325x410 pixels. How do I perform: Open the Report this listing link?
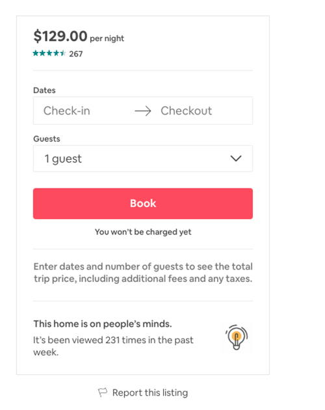click(150, 392)
